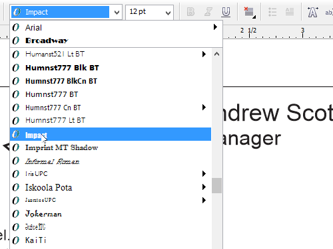
Task: Select the highlighted Impact font entry
Action: (x=111, y=134)
